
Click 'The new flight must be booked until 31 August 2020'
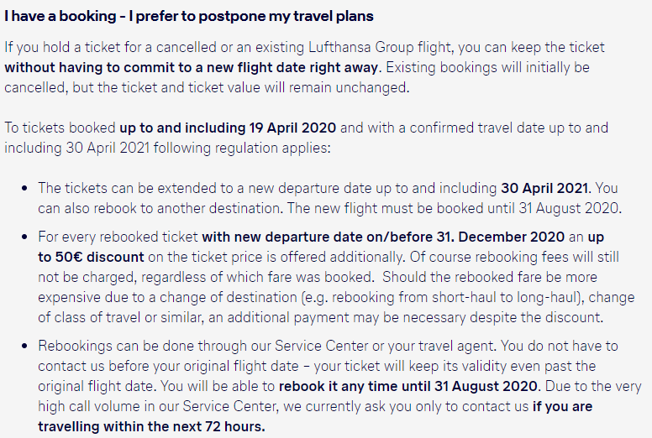452,208
